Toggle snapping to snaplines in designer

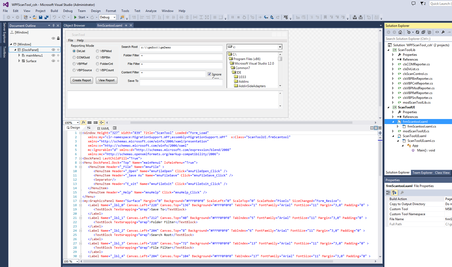(102, 122)
